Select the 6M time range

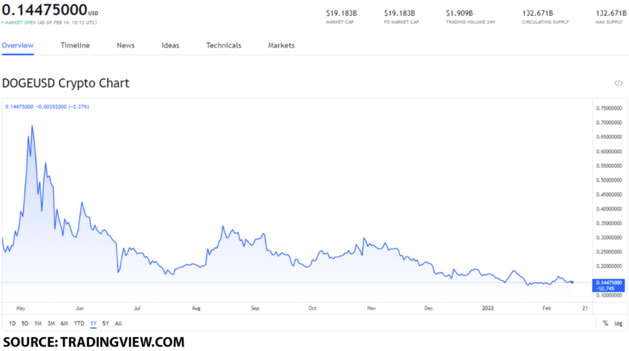[64, 323]
